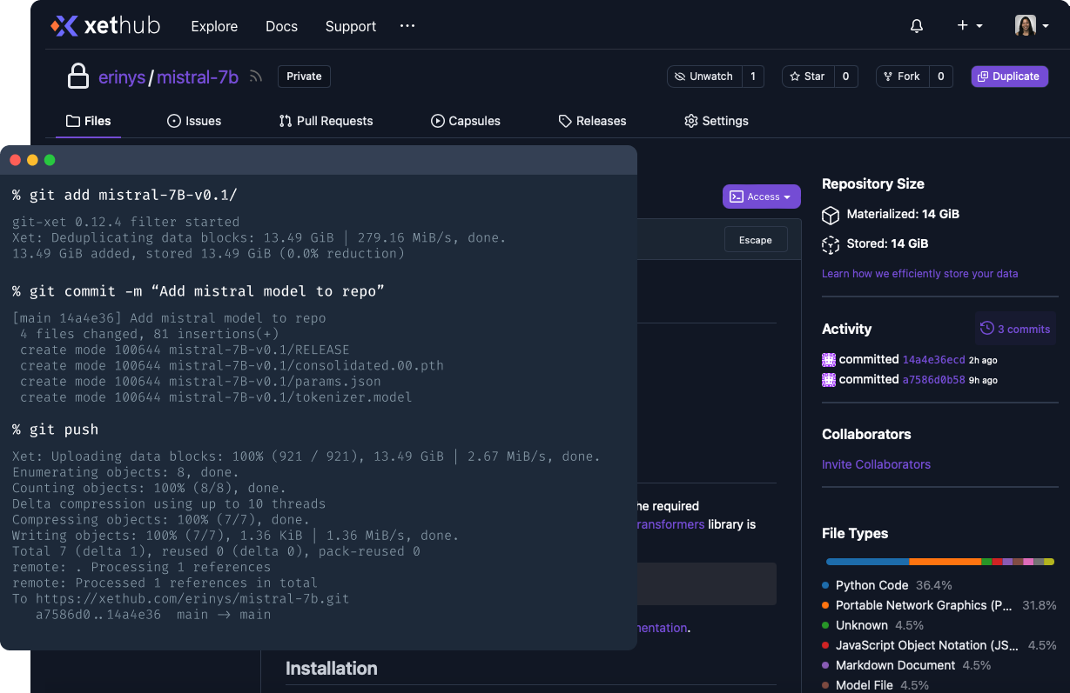Minimize the terminal with yellow button
The image size is (1070, 693).
[33, 160]
